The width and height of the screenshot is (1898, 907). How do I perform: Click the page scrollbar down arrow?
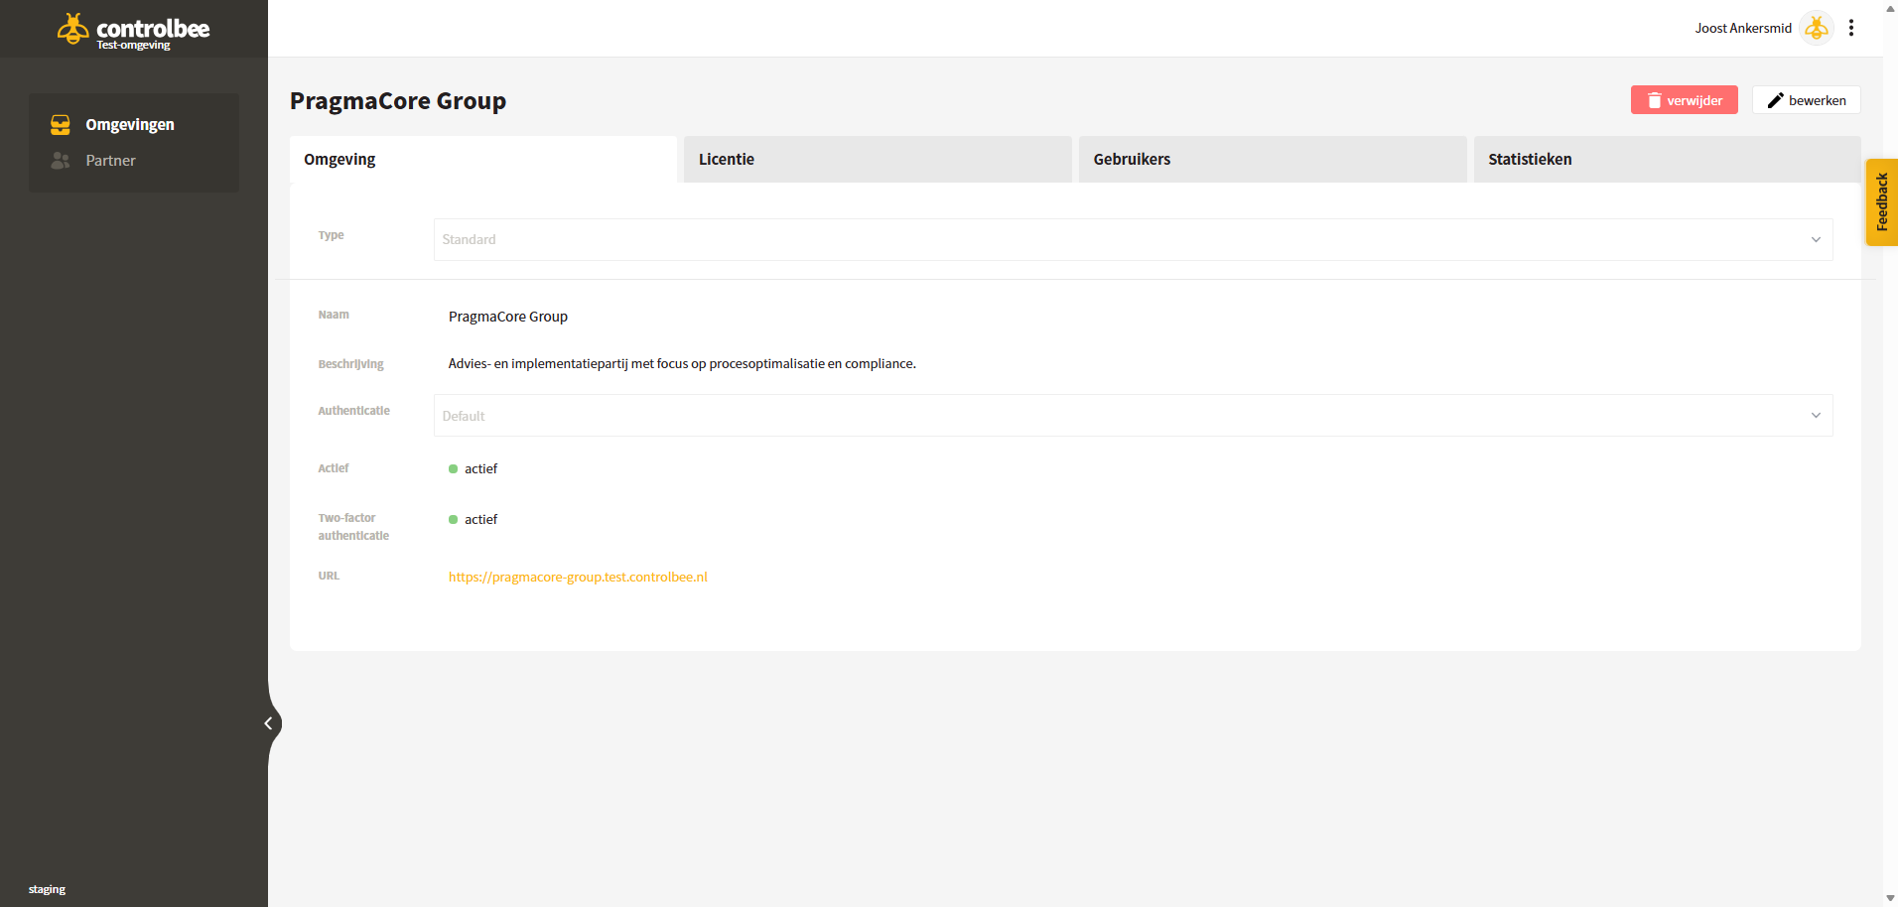click(x=1890, y=899)
